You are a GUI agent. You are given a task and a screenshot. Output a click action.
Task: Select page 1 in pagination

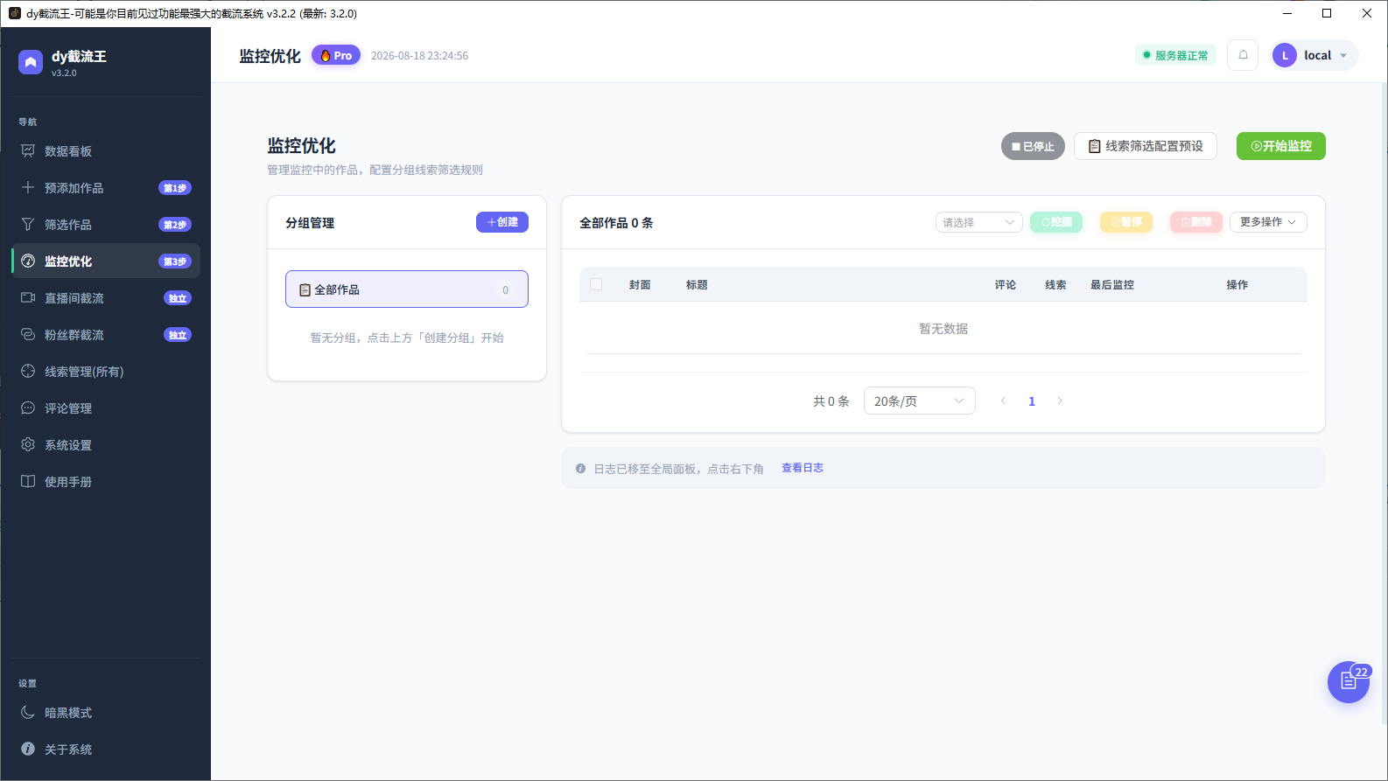pyautogui.click(x=1032, y=401)
